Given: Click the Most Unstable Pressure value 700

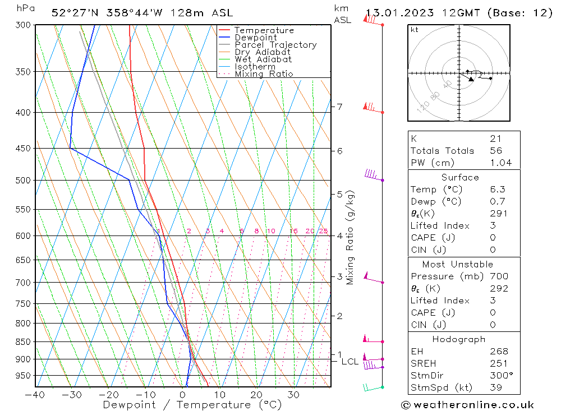Looking at the screenshot, I should [499, 276].
